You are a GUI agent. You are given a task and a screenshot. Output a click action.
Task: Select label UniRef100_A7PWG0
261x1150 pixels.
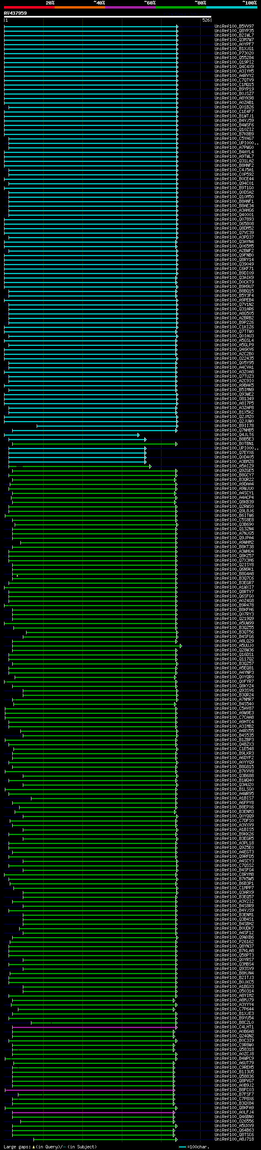pos(234,147)
